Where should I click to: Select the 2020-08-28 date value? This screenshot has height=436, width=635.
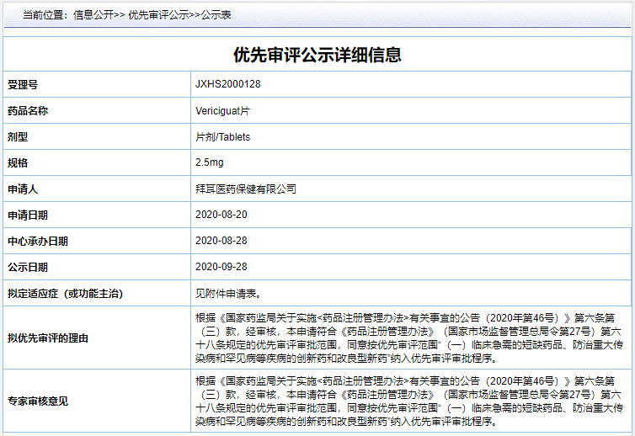tap(221, 241)
